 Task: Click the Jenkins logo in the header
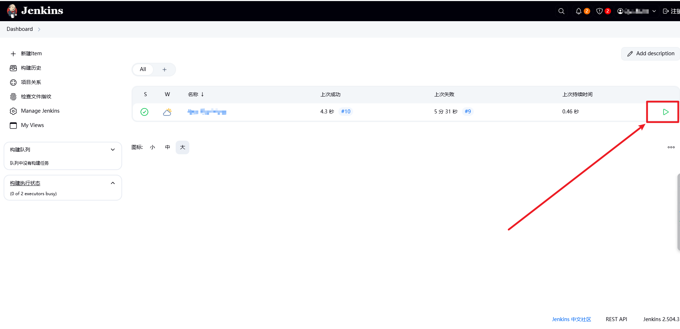[35, 11]
